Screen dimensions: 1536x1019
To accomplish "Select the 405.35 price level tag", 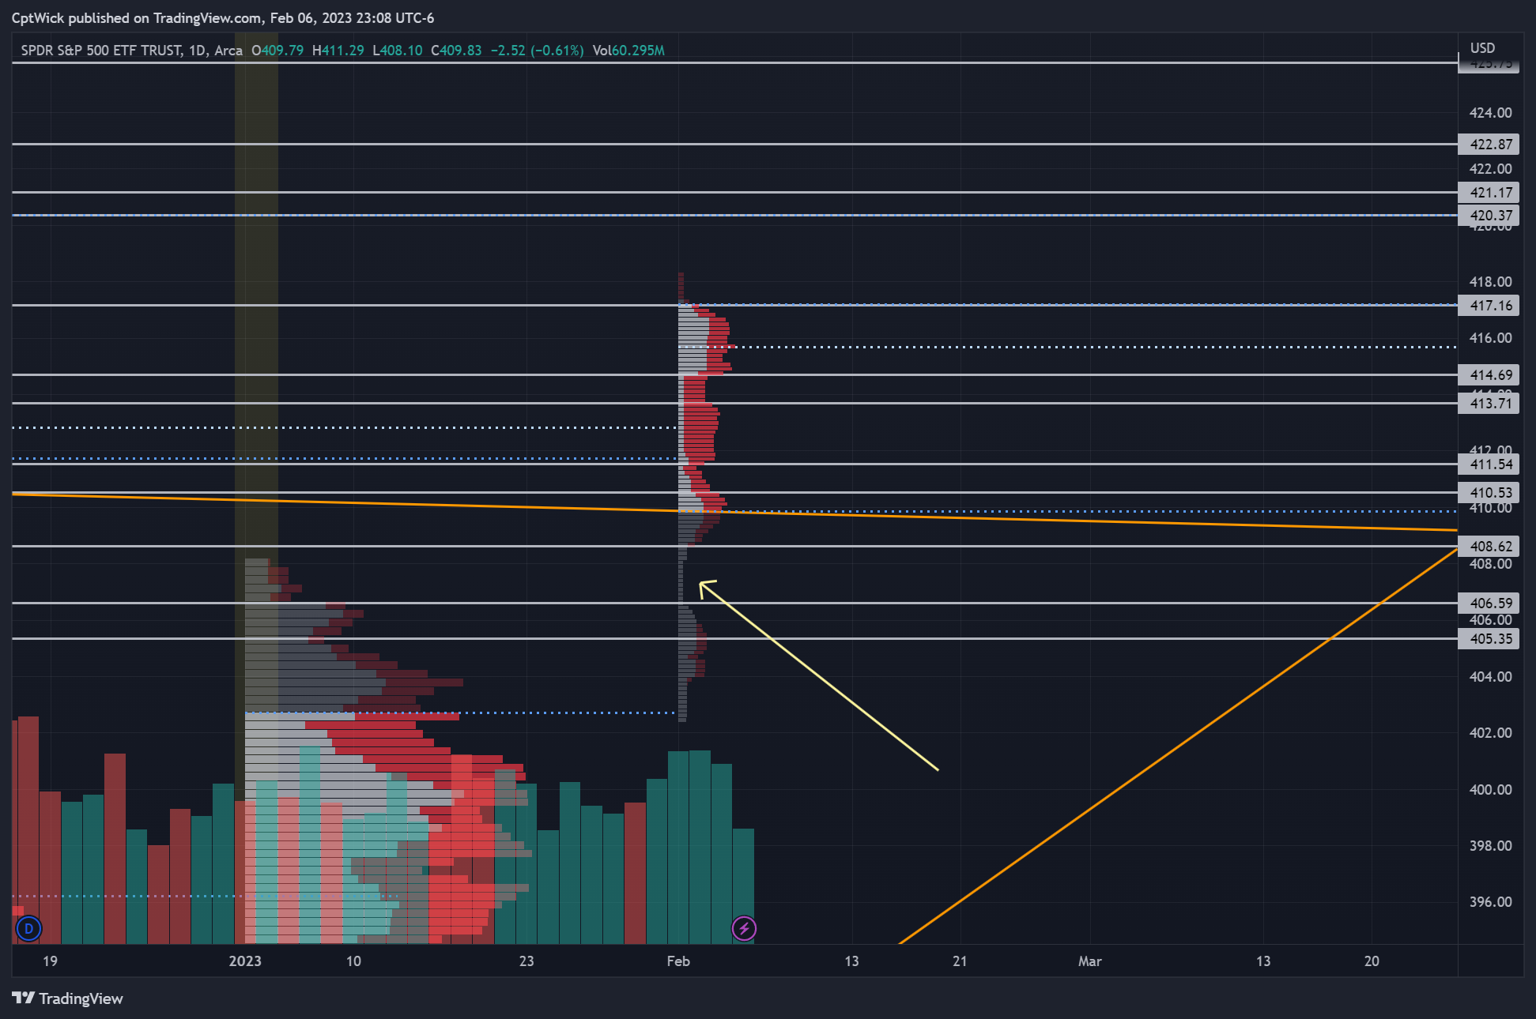I will [1489, 638].
